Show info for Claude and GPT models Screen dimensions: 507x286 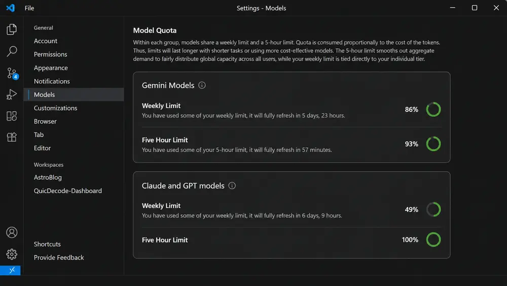click(x=232, y=185)
